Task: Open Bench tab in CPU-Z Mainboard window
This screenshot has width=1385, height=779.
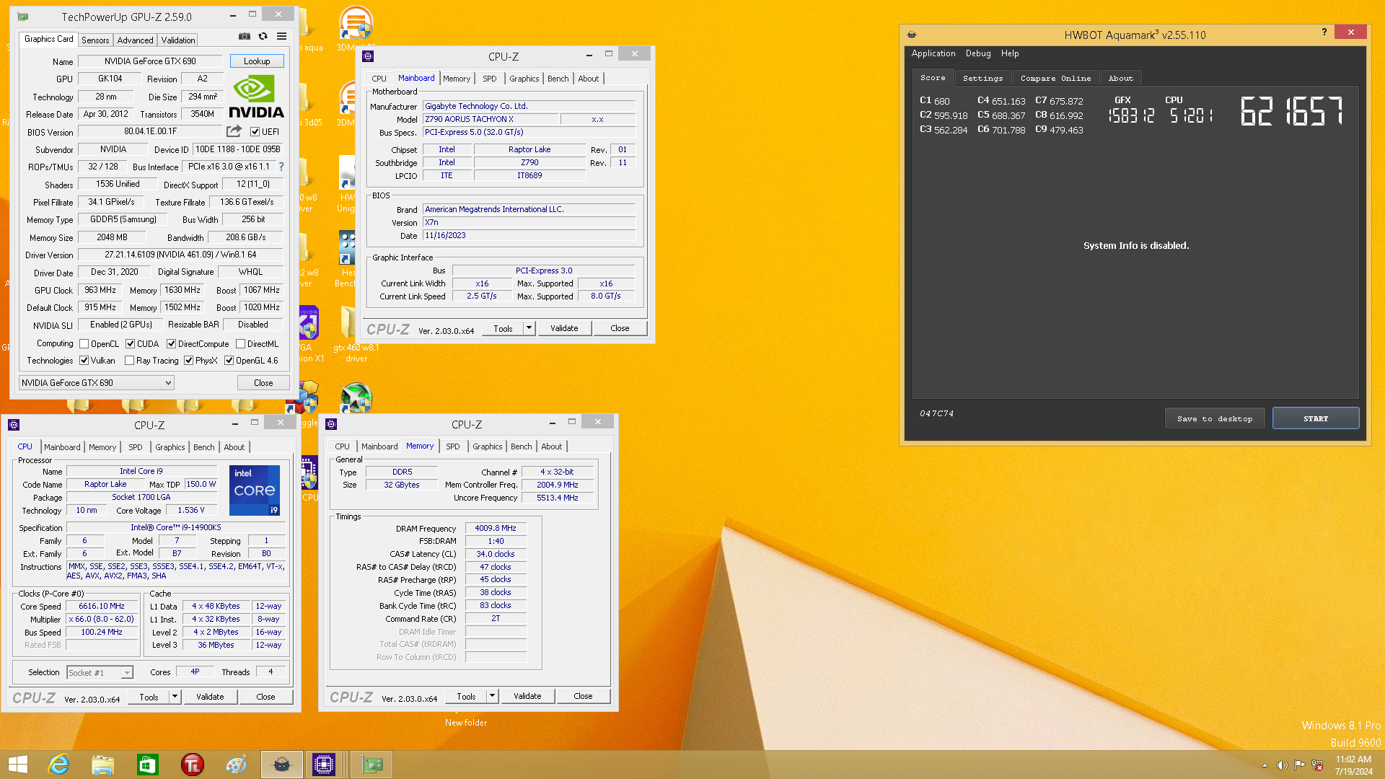Action: [x=558, y=79]
